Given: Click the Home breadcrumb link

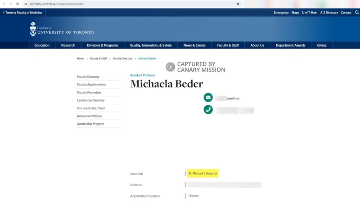Looking at the screenshot, I should point(80,58).
